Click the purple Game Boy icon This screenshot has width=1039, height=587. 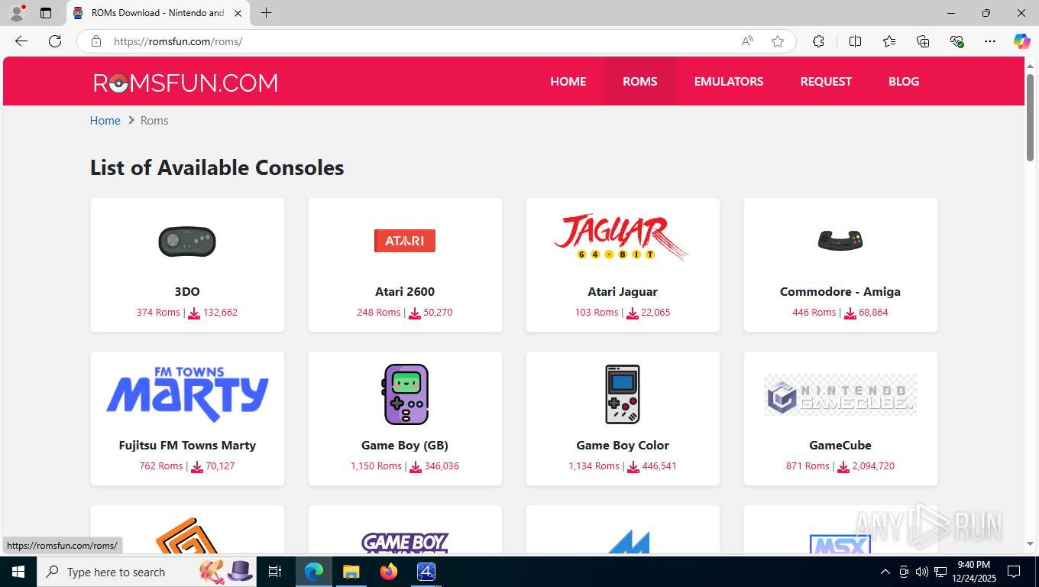(x=405, y=394)
